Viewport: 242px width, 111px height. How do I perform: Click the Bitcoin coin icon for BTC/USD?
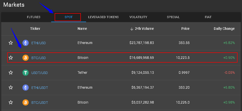point(25,58)
